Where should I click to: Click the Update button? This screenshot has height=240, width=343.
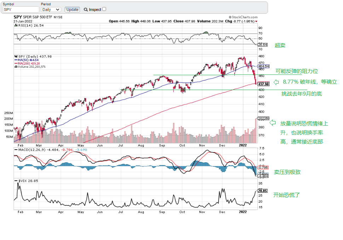click(72, 10)
